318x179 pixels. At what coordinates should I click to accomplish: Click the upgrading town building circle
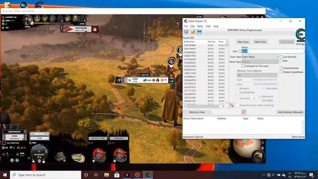coord(39,153)
